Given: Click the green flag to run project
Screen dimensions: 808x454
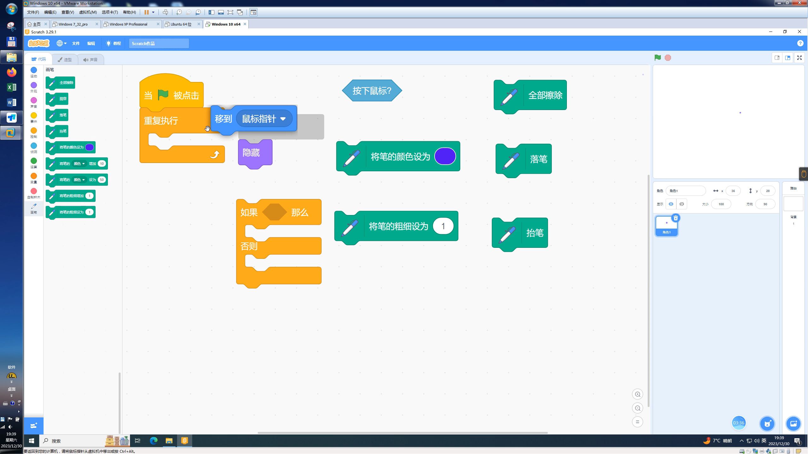Looking at the screenshot, I should coord(657,58).
